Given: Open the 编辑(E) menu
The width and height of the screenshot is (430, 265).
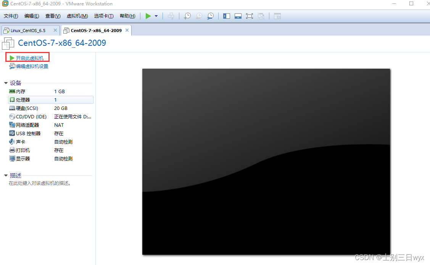Looking at the screenshot, I should tap(32, 16).
